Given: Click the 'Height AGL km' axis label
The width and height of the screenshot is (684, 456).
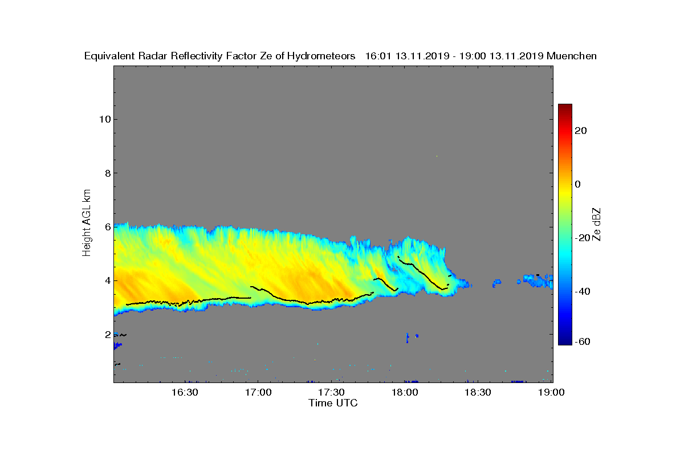Looking at the screenshot, I should 87,223.
